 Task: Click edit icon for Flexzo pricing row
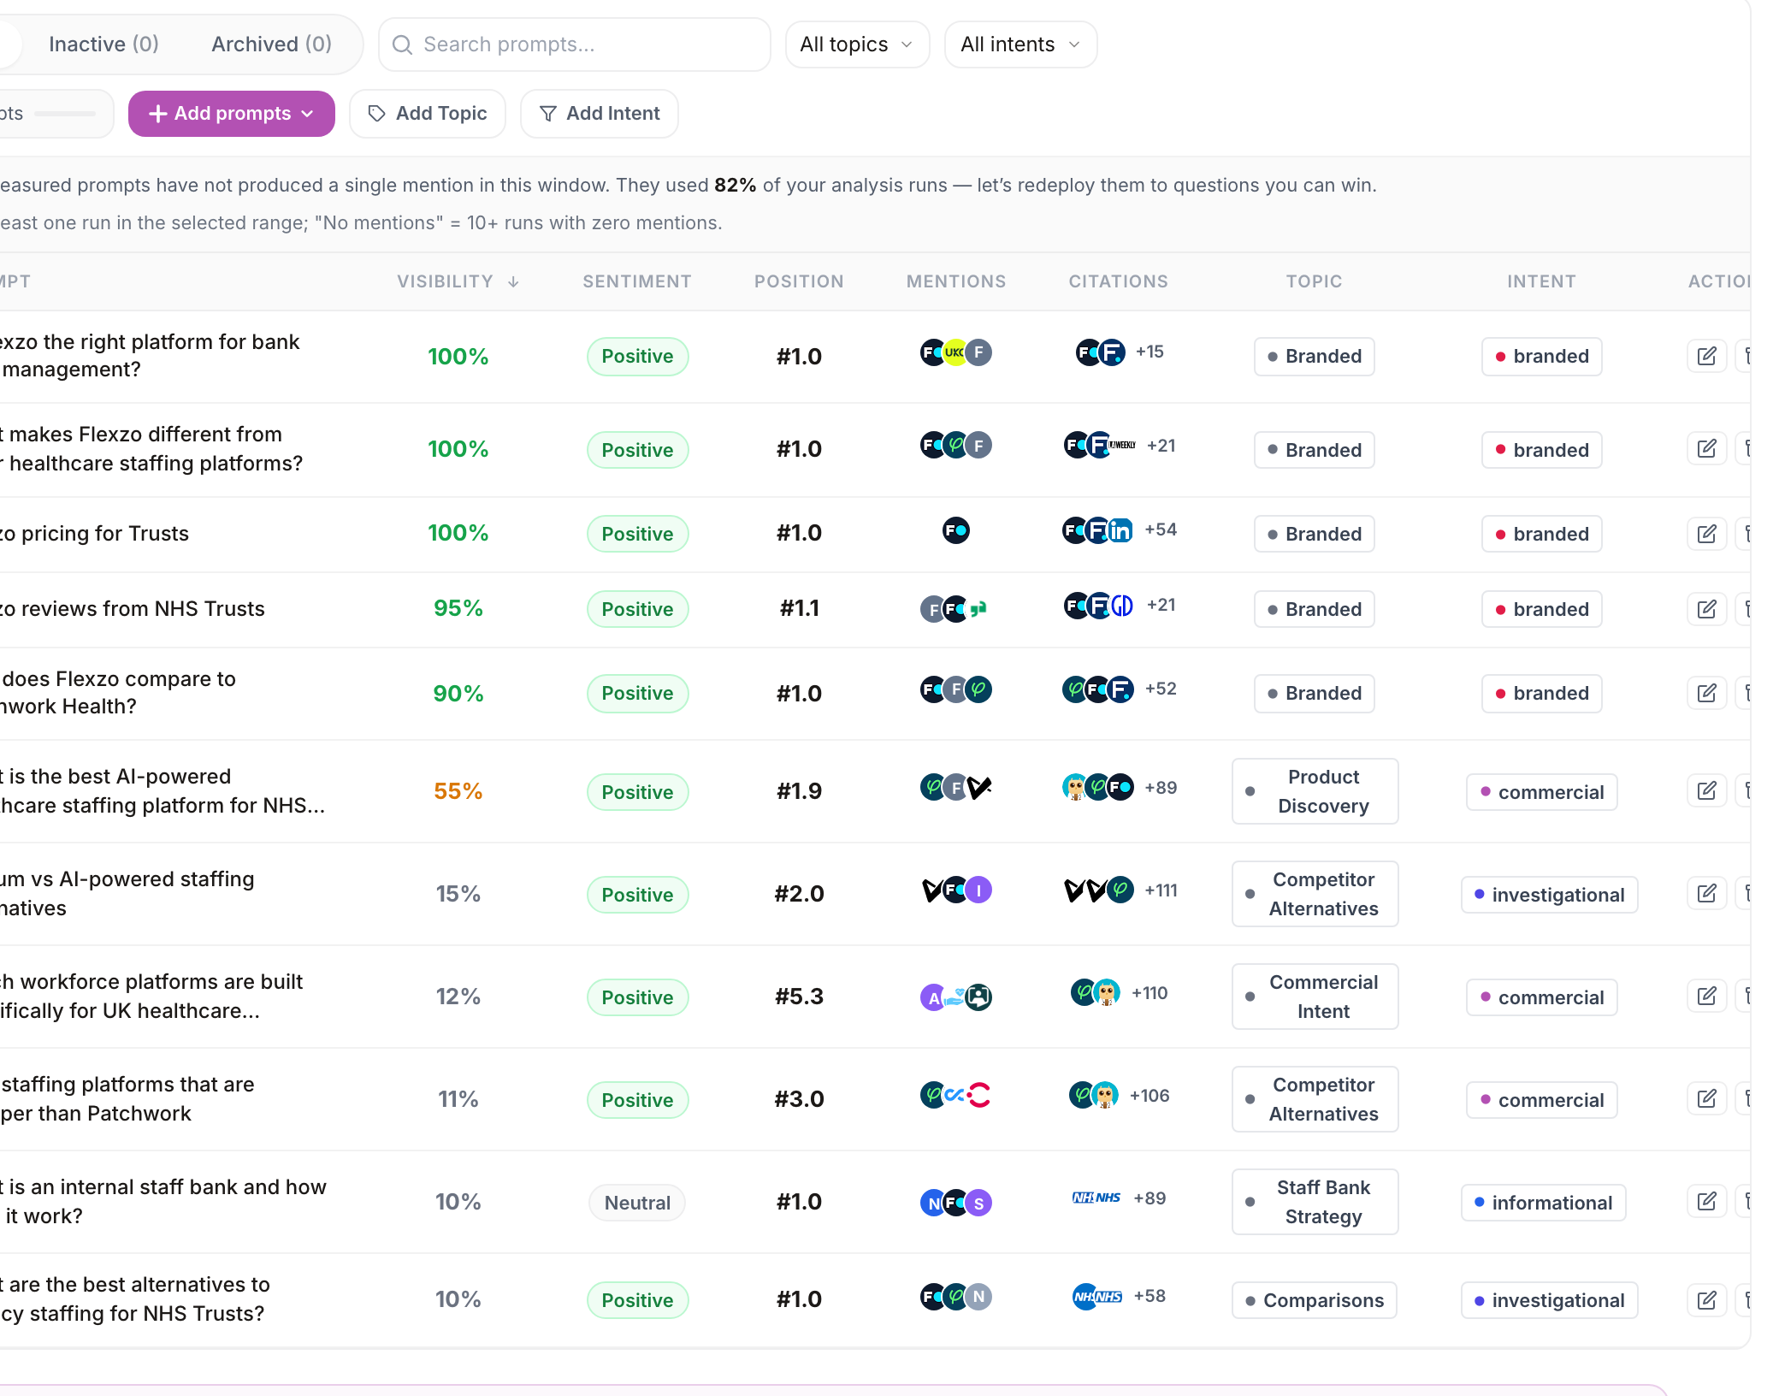(x=1706, y=534)
